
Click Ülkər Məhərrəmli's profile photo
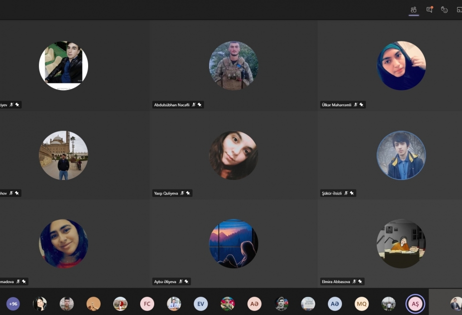click(x=401, y=65)
